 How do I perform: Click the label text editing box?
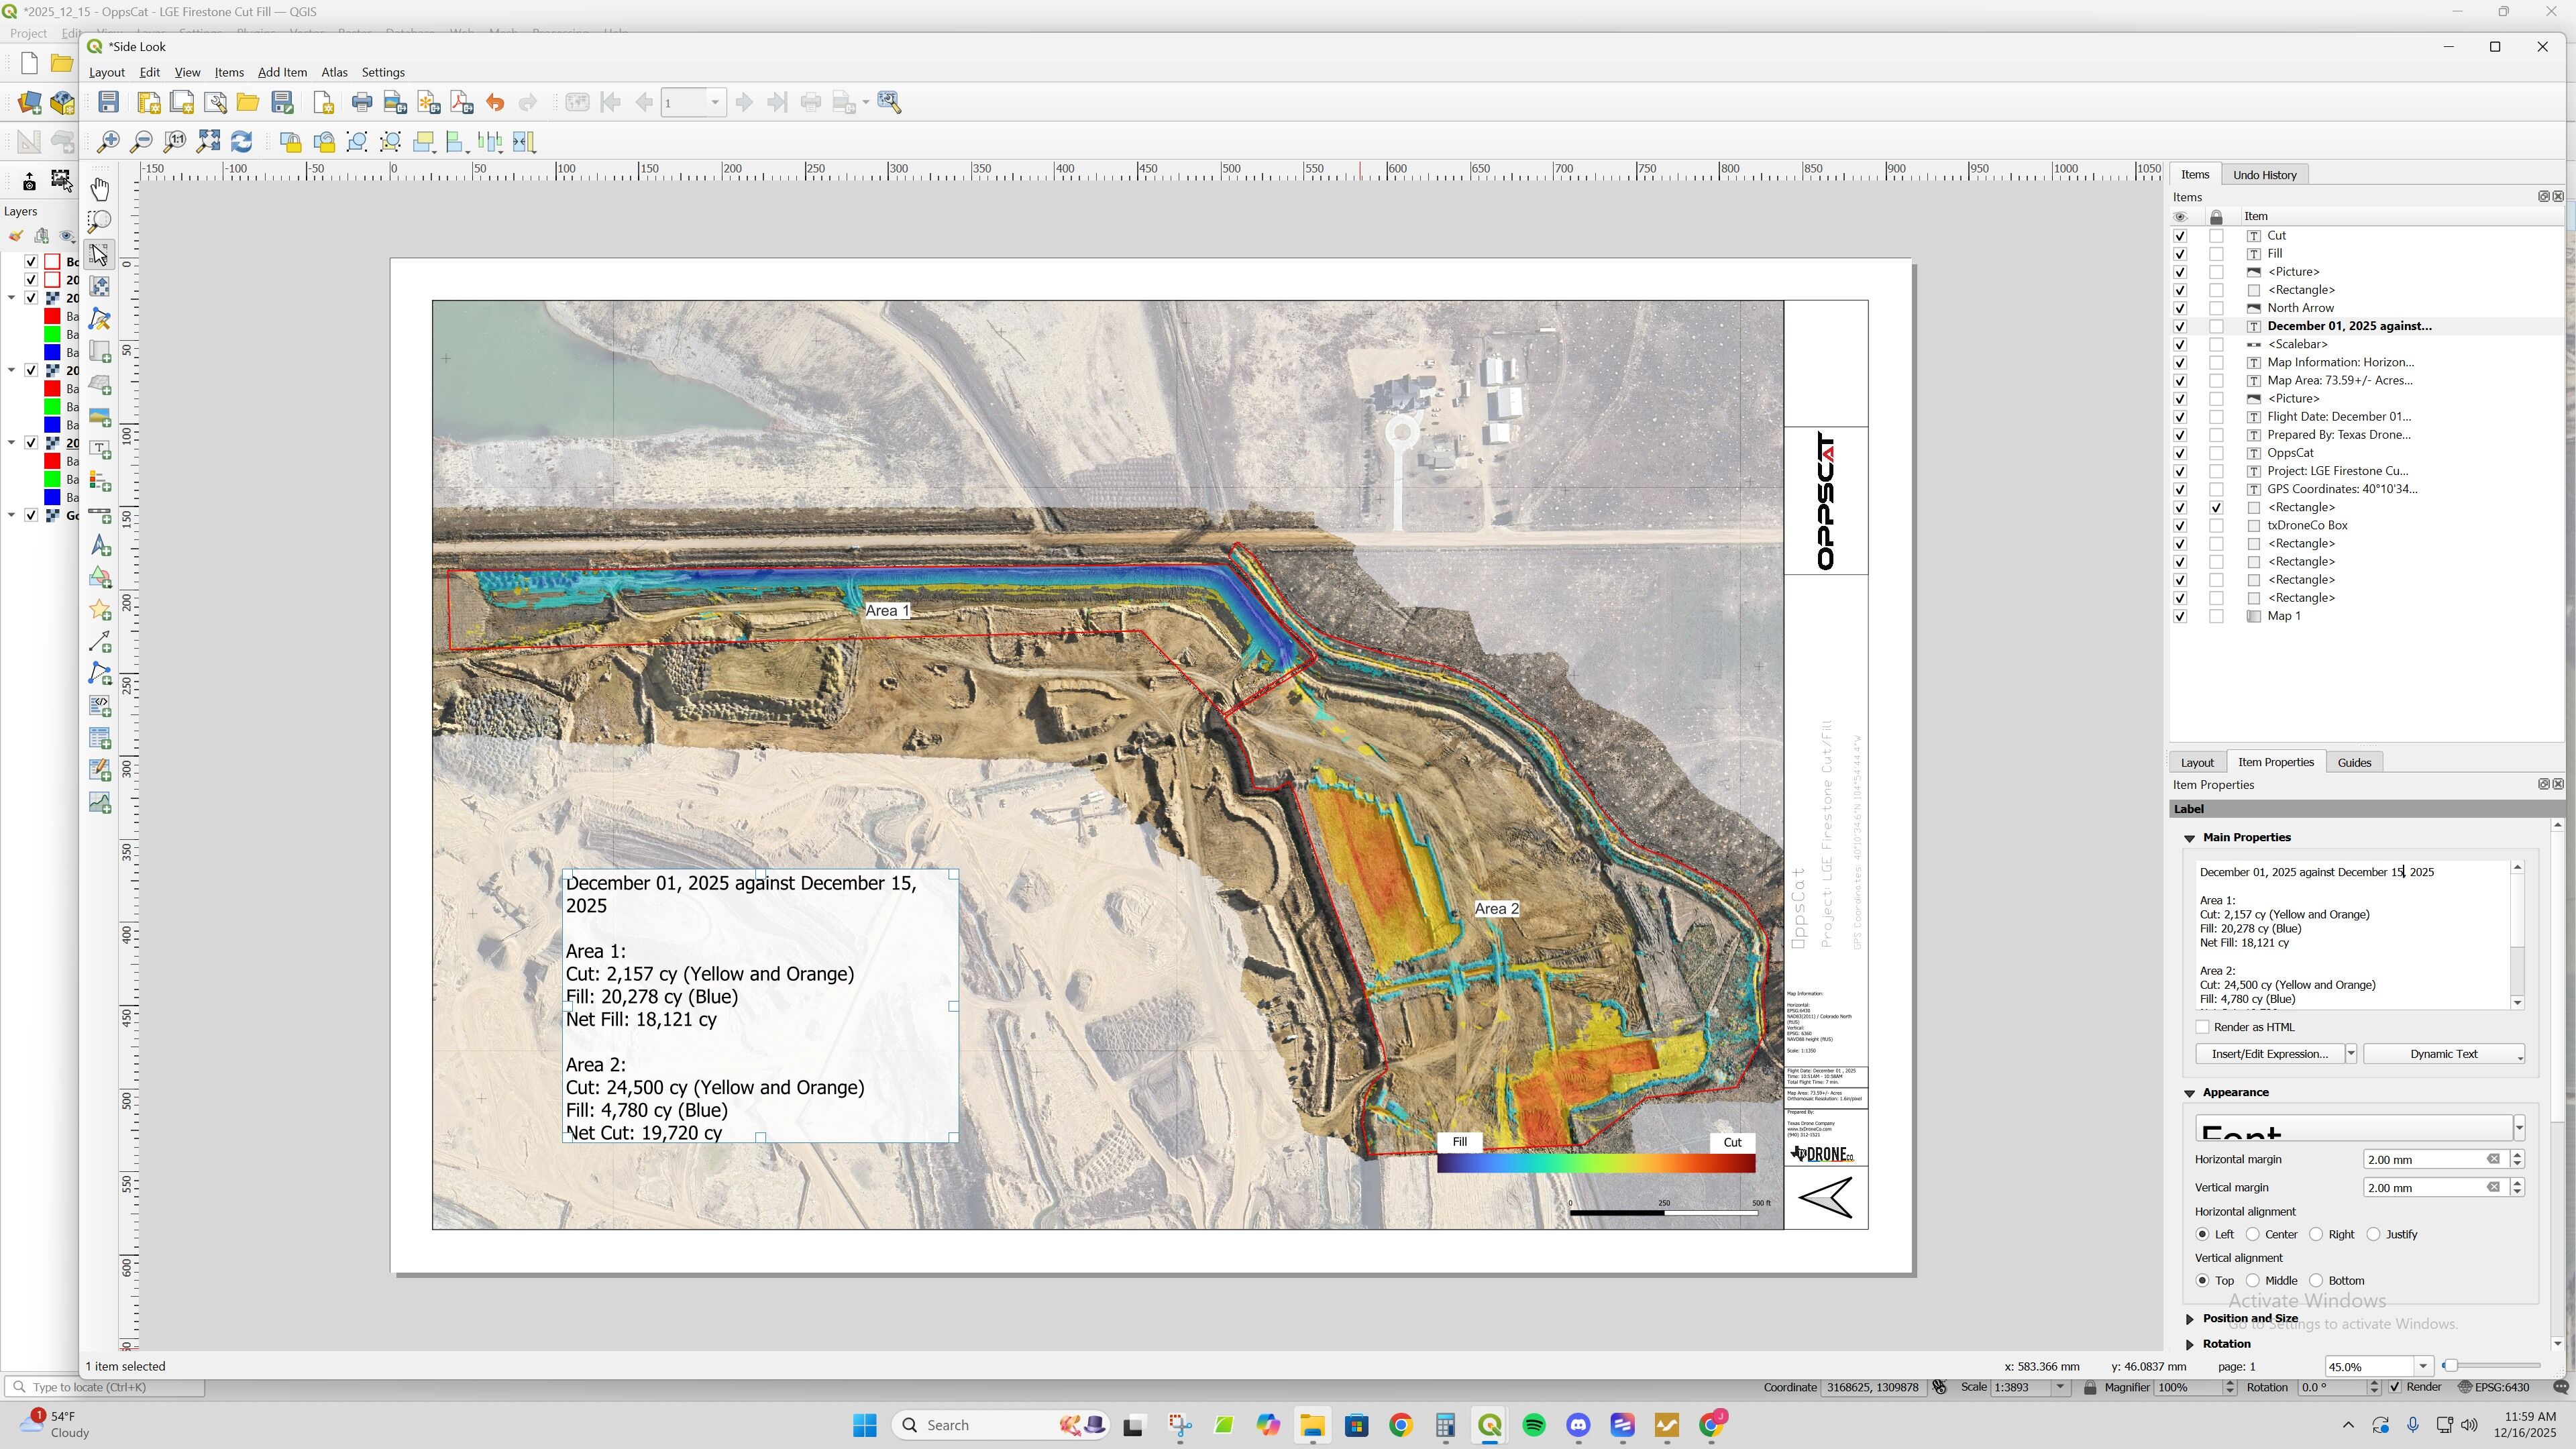coord(2354,936)
